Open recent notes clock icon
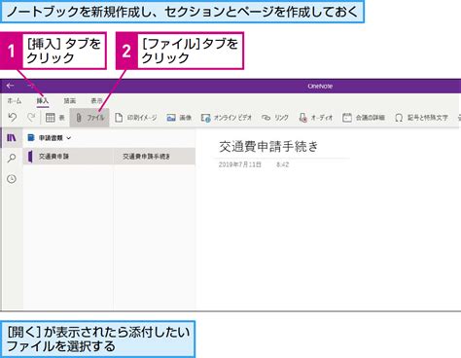Viewport: 461px width, 358px height. tap(12, 179)
